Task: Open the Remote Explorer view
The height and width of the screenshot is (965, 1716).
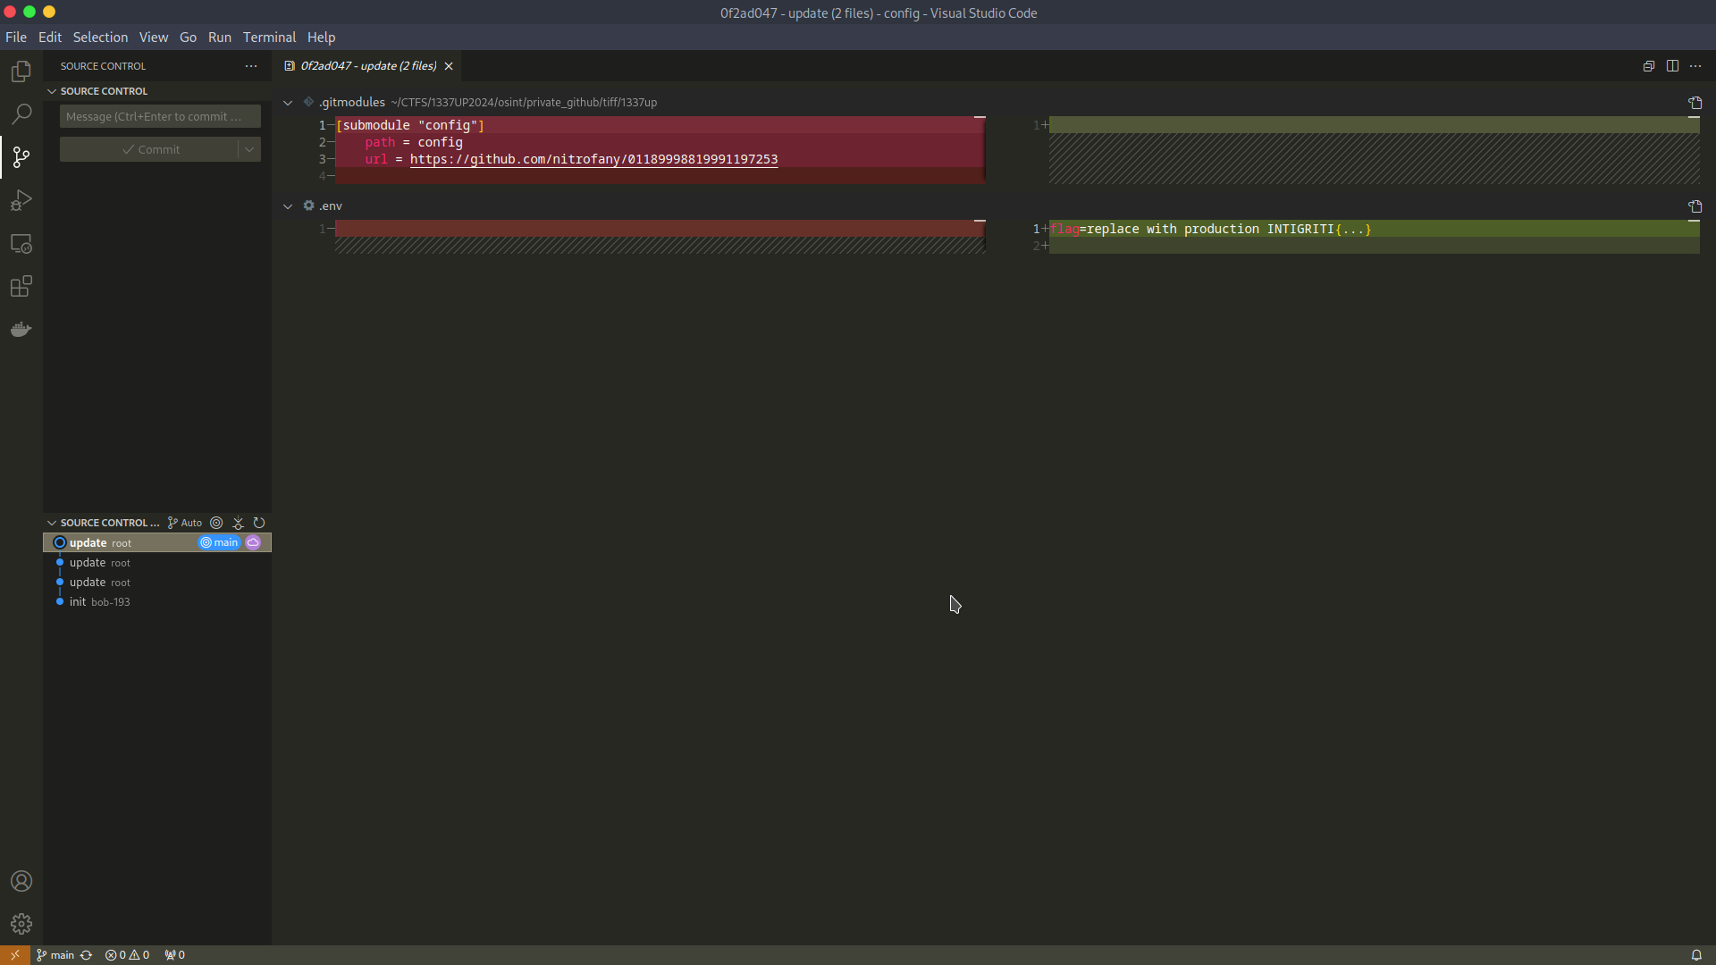Action: [21, 243]
